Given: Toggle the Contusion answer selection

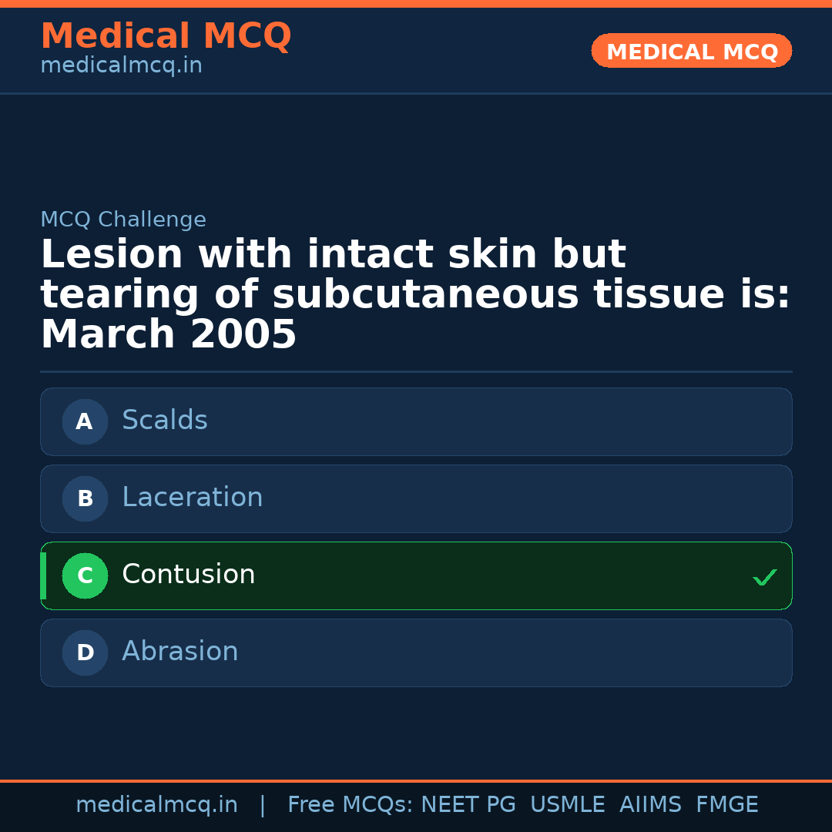Looking at the screenshot, I should pos(416,575).
